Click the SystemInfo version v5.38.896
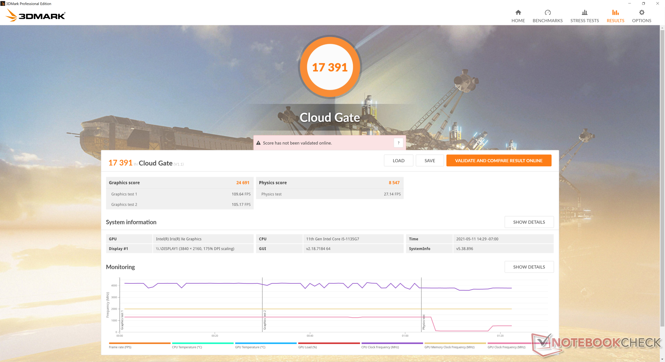The width and height of the screenshot is (665, 362). (x=464, y=249)
